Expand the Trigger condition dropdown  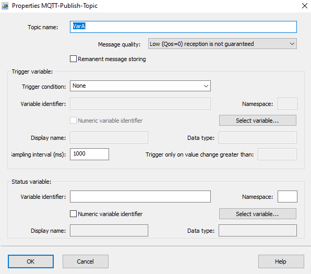coord(140,86)
